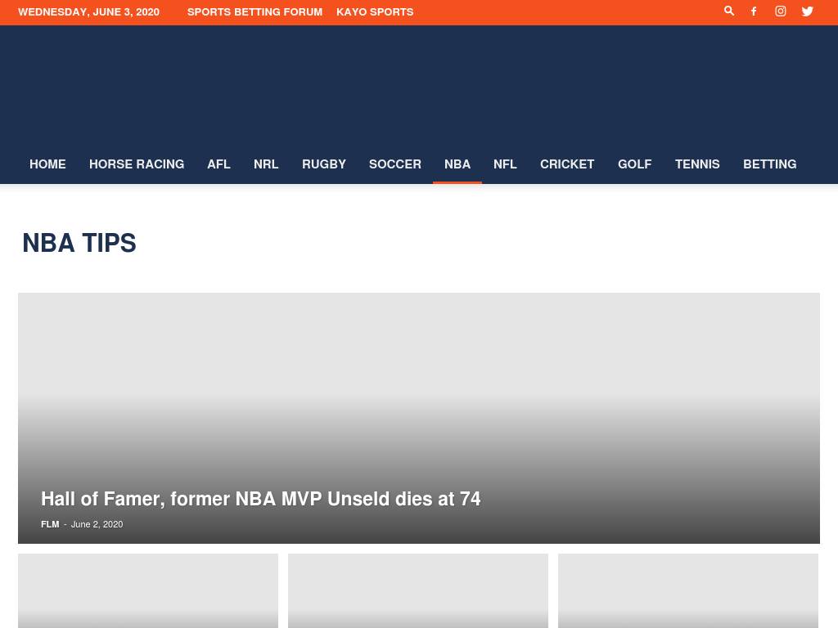Open the Sports Betting Forum link

pyautogui.click(x=255, y=11)
